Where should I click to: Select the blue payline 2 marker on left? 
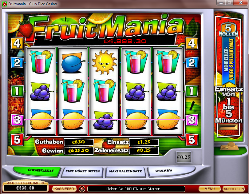pos(17,62)
